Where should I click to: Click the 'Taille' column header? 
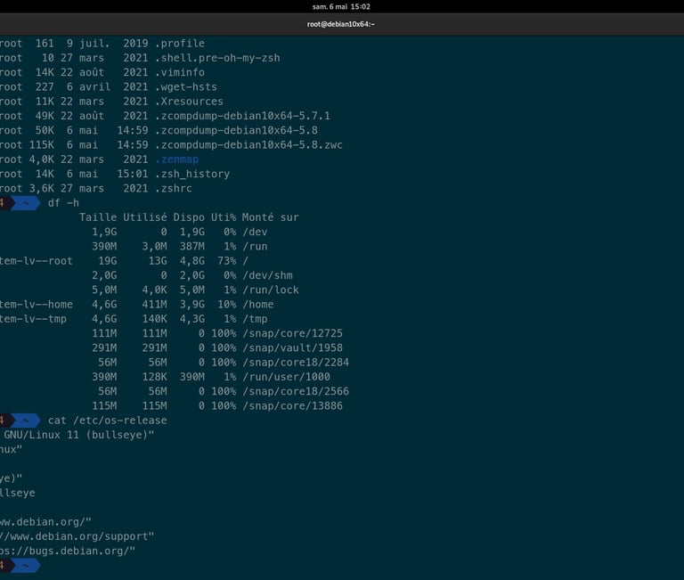click(98, 217)
